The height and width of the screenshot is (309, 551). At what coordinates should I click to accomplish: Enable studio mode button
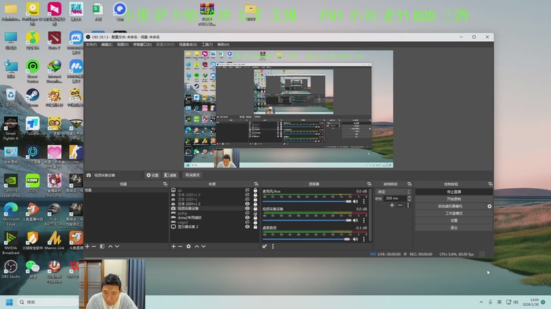pyautogui.click(x=454, y=214)
